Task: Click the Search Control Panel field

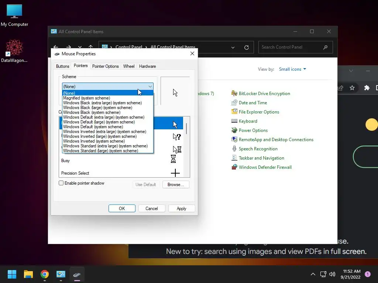Action: click(x=295, y=47)
